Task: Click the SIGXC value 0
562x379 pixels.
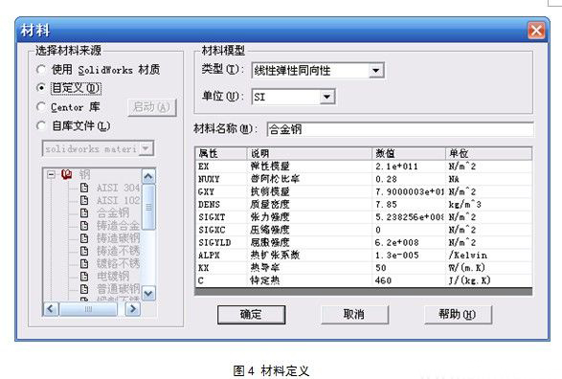Action: pyautogui.click(x=378, y=230)
